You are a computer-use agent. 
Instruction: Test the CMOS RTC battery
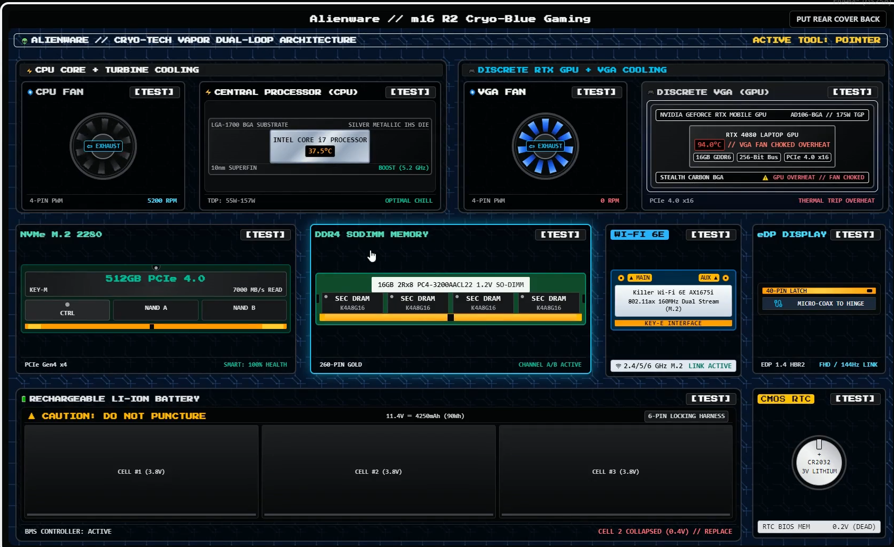(x=855, y=398)
